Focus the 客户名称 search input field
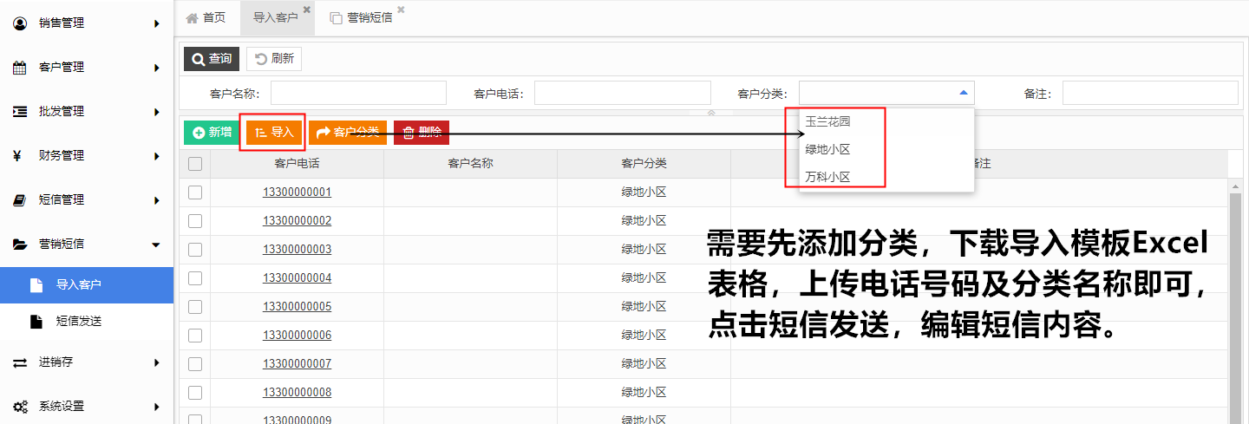1249x424 pixels. click(x=358, y=93)
